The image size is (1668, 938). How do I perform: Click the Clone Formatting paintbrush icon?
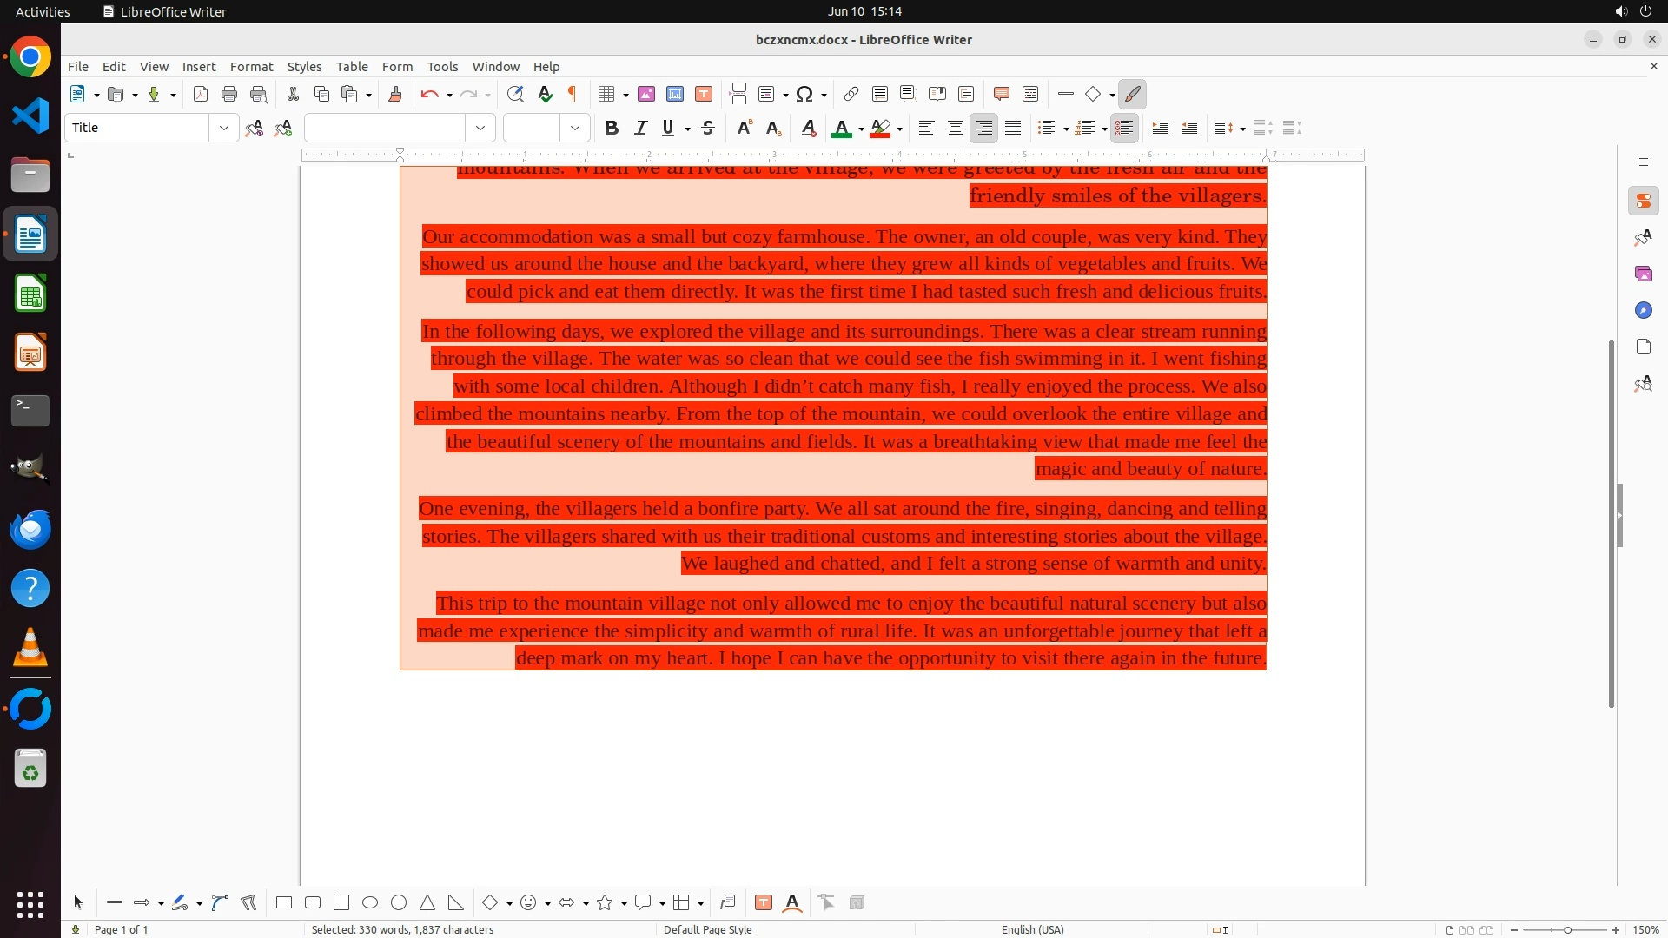coord(395,95)
